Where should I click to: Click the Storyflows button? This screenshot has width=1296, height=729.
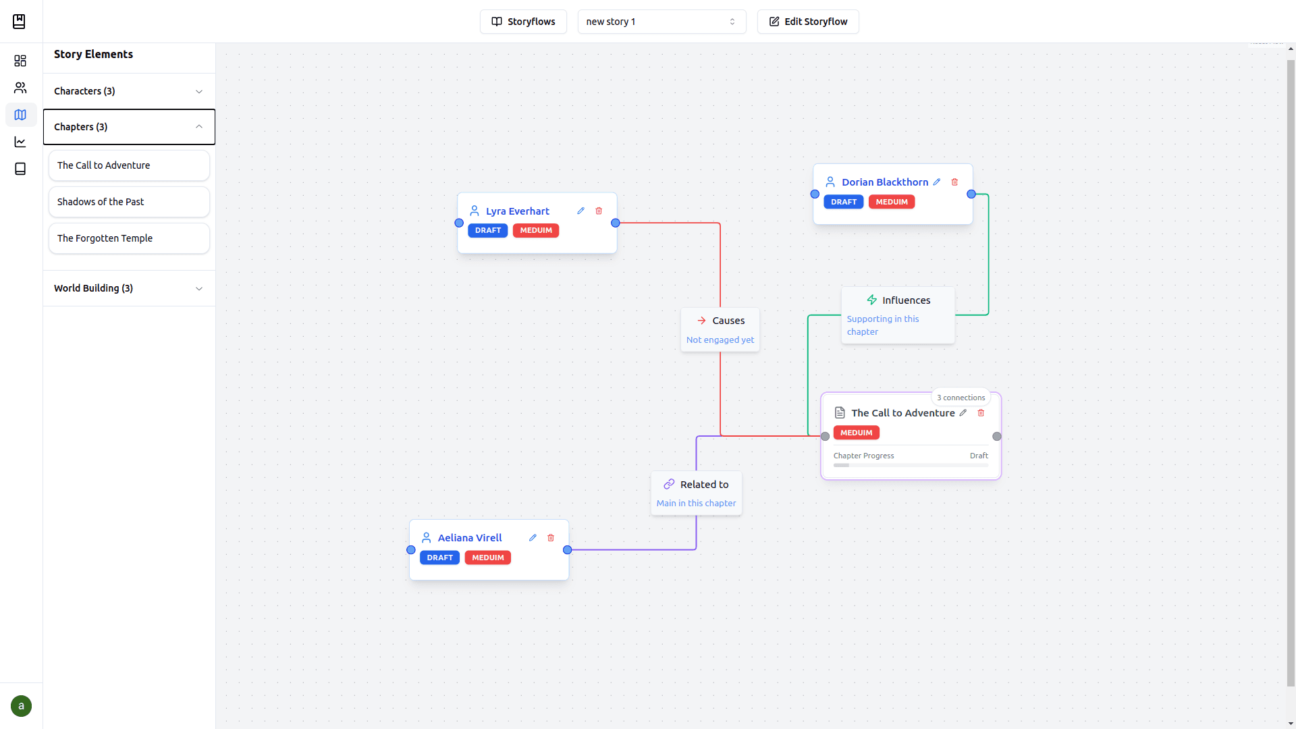523,22
